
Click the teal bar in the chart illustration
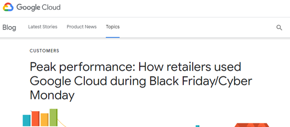[x=27, y=121]
